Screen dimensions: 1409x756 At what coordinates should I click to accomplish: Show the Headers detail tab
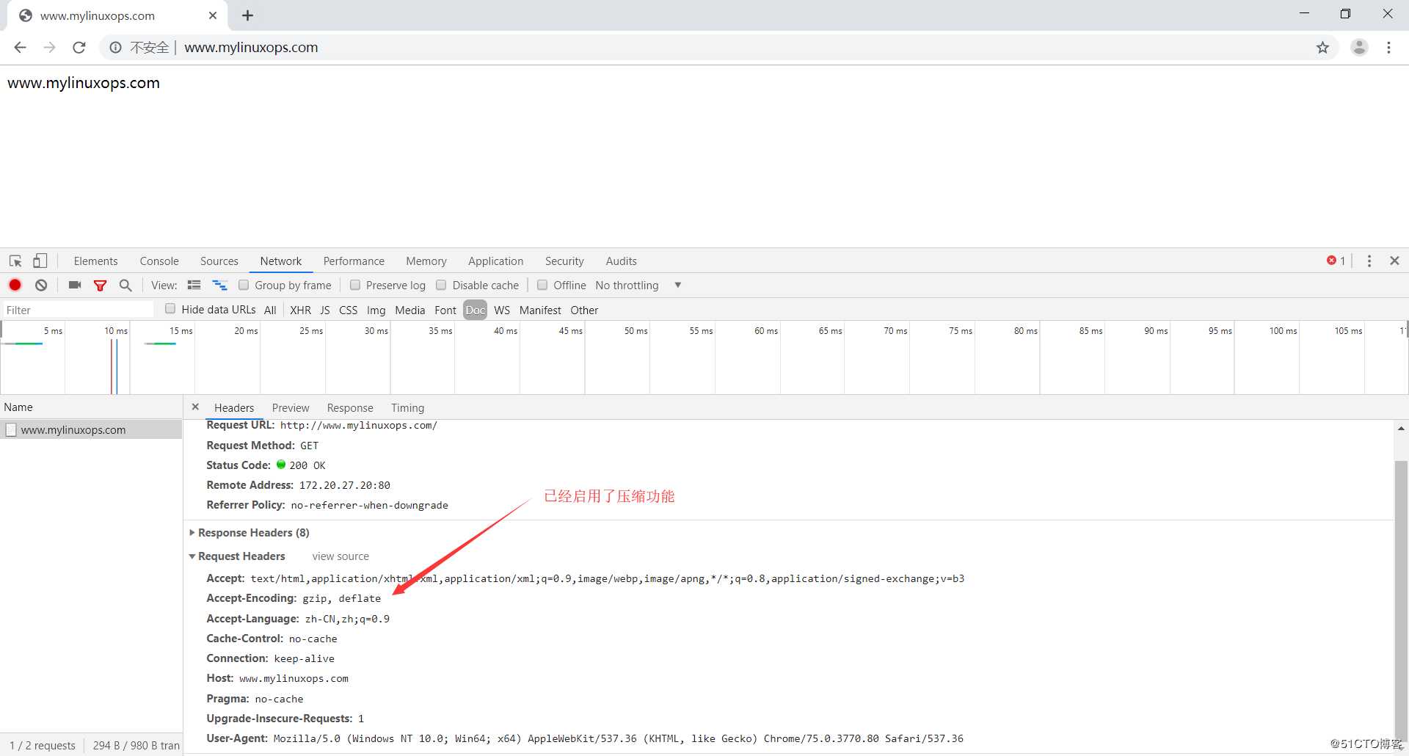[234, 408]
